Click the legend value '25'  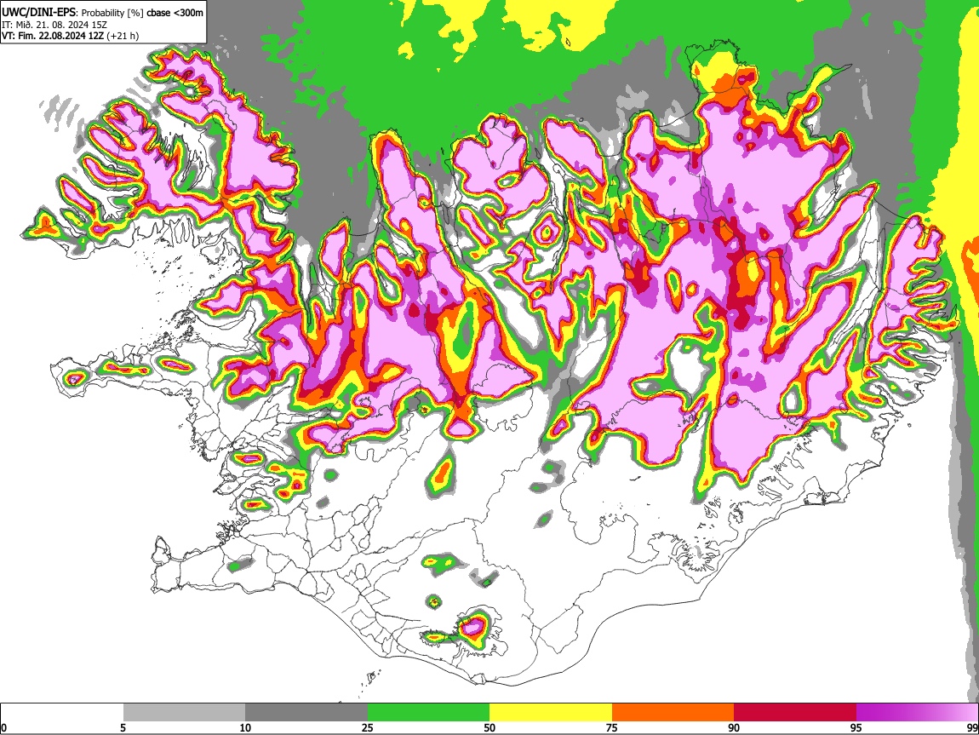point(368,727)
